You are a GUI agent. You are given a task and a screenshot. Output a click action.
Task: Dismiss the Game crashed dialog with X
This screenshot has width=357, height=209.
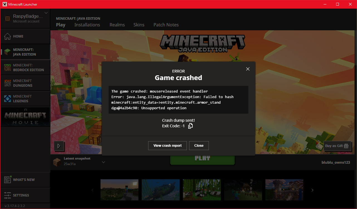click(x=248, y=69)
